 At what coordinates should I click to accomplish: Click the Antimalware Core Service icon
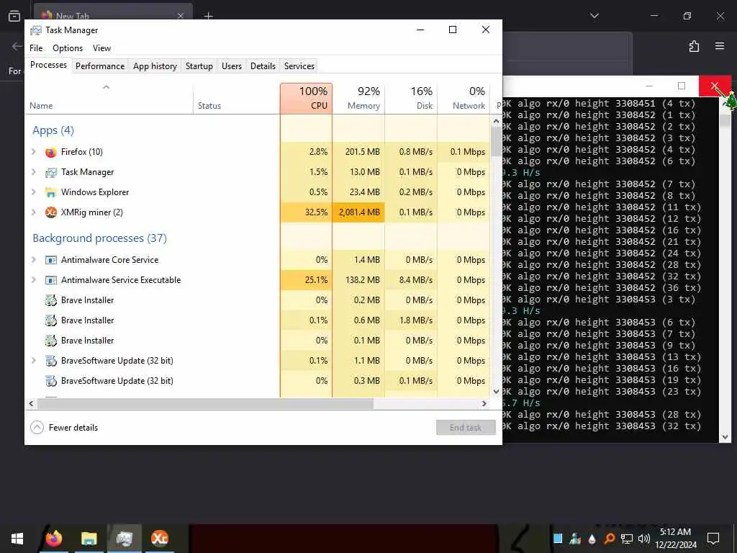[x=51, y=260]
